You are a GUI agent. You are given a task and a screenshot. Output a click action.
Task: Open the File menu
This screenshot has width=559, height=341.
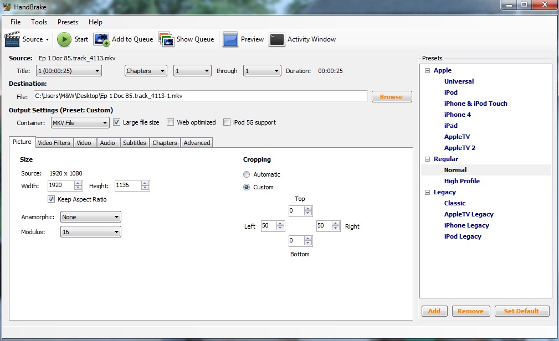16,22
